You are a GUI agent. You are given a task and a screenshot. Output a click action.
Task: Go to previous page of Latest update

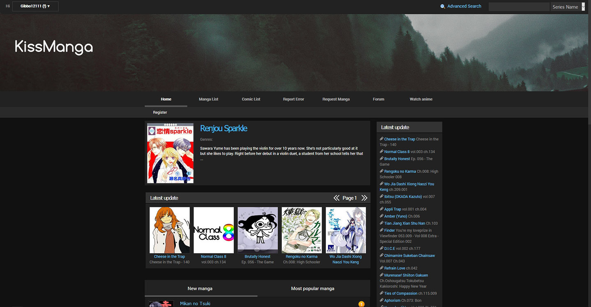point(336,198)
